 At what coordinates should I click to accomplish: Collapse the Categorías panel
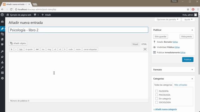(x=192, y=79)
